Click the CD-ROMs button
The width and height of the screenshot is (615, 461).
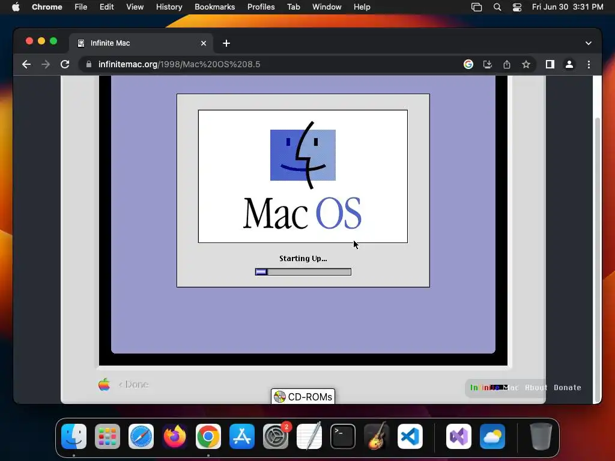(303, 397)
